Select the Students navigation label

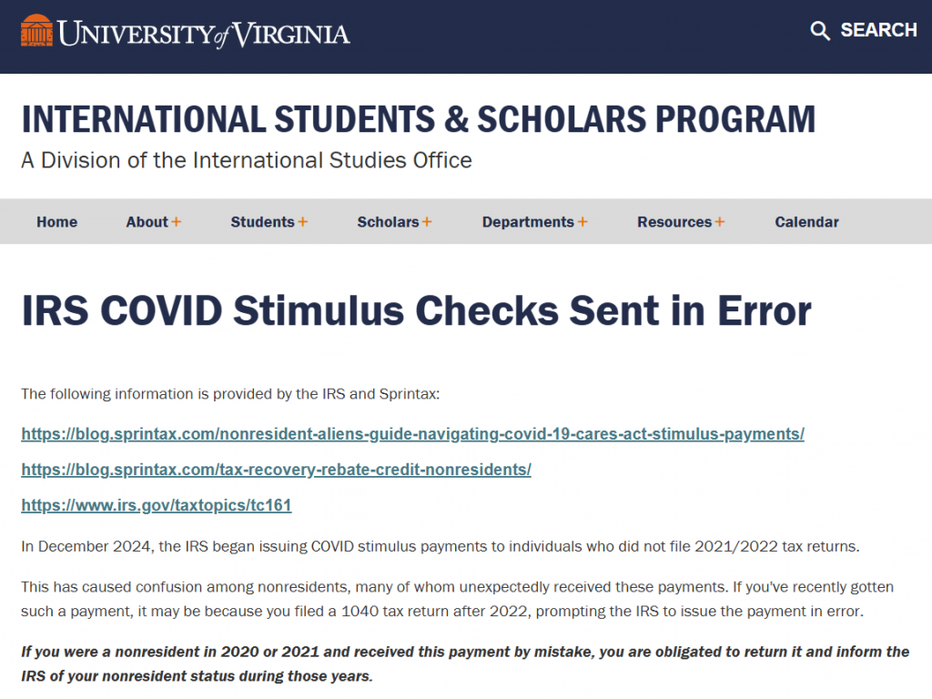coord(262,222)
